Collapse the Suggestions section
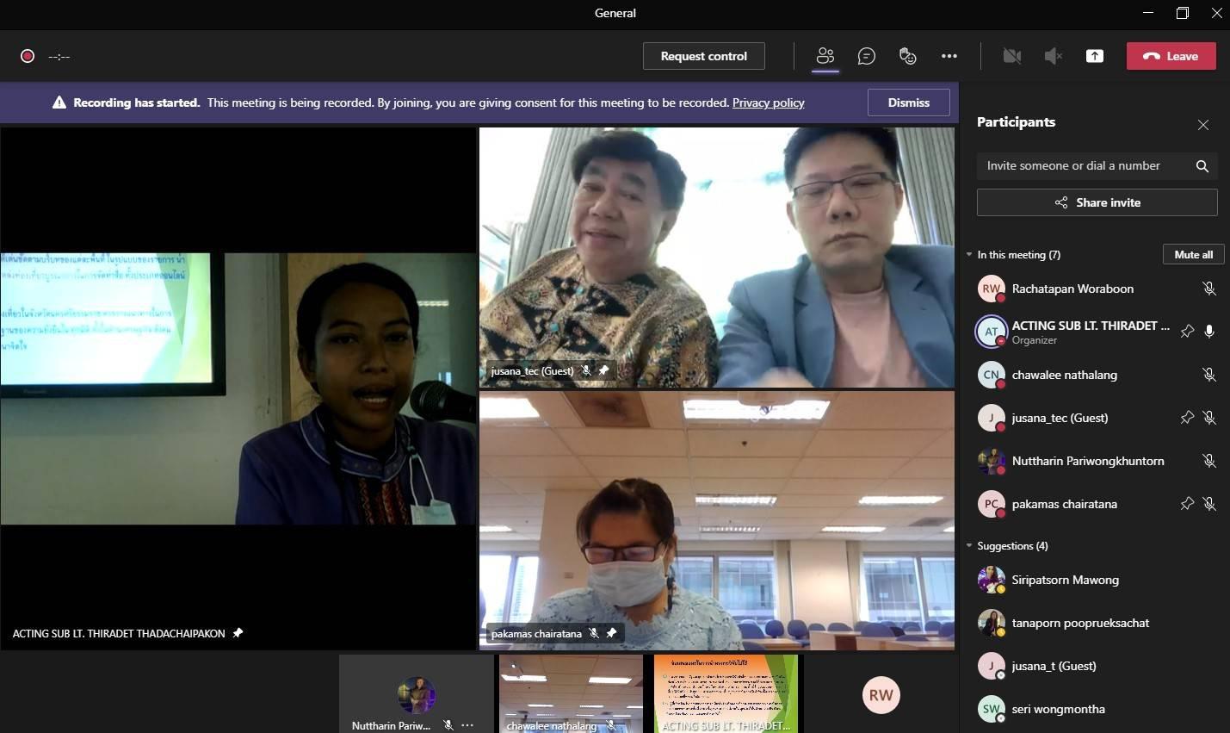 point(969,546)
